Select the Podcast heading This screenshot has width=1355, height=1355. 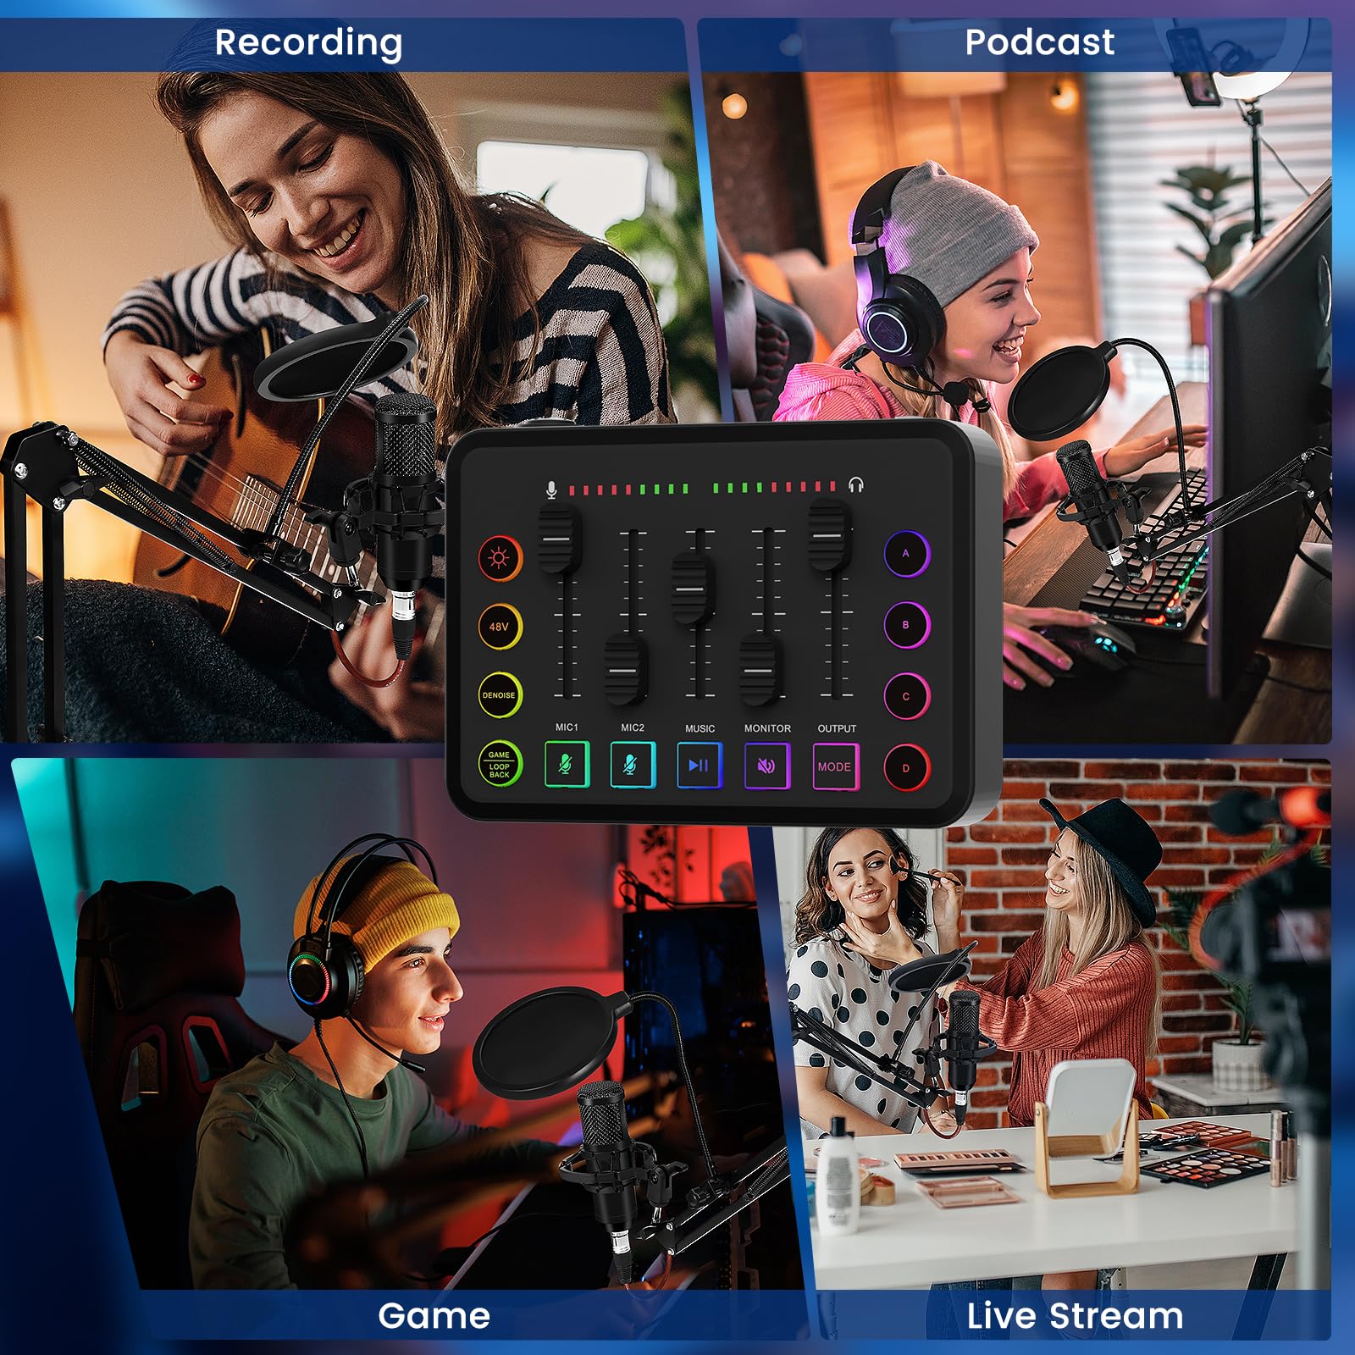(1039, 42)
